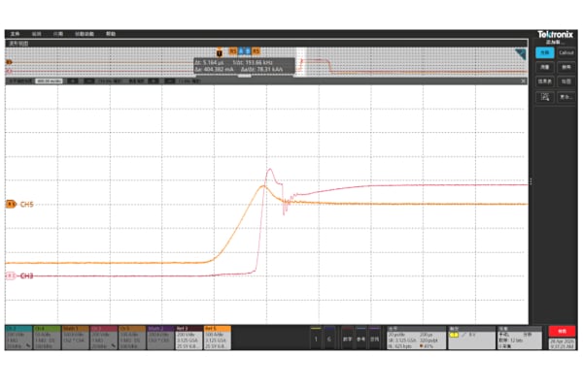
Task: Click the draw-a-box corner triangle icon
Action: coord(521,54)
